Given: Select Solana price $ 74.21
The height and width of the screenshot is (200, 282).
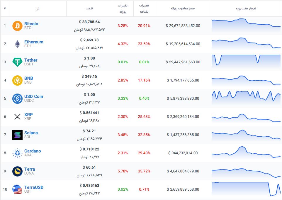Looking at the screenshot, I should 89,131.
